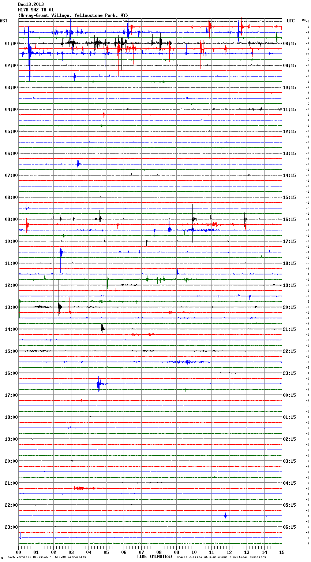Select the 13:00 MST time label

click(11, 307)
